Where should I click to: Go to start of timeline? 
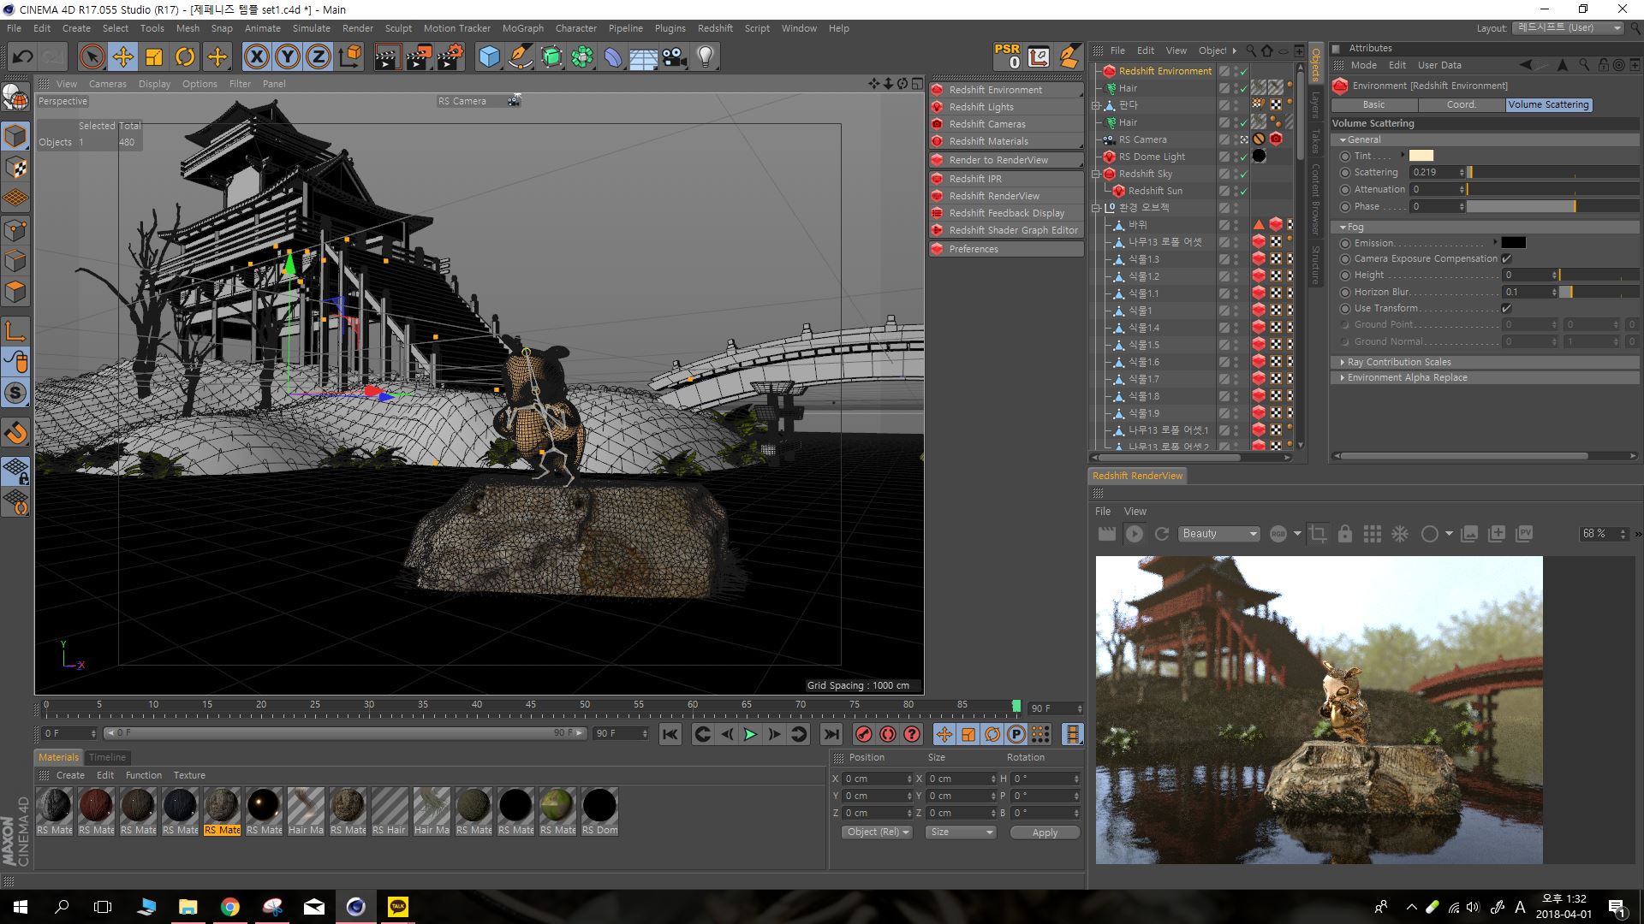pos(670,734)
